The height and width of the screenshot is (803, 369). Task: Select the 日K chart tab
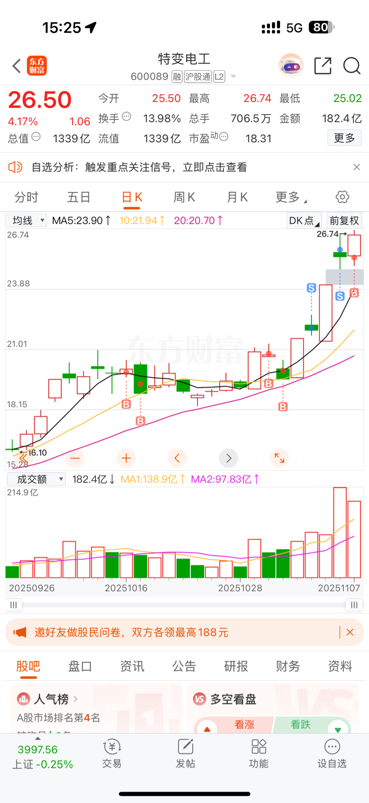click(x=132, y=197)
